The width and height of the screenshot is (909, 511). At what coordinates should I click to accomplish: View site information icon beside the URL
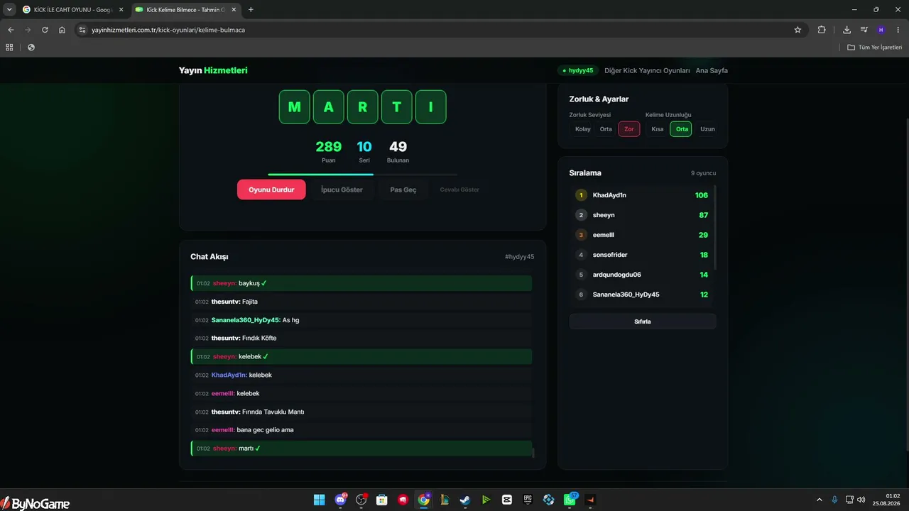coord(82,30)
